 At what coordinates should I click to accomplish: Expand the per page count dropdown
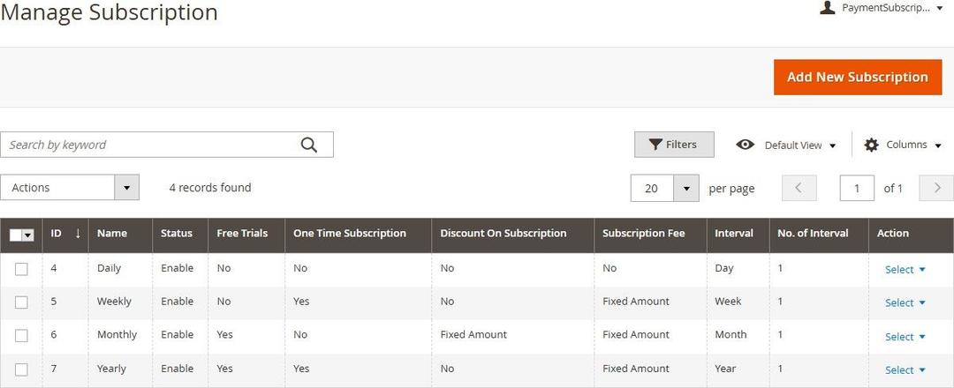click(x=686, y=188)
